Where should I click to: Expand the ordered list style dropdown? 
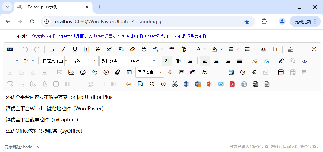click(238, 49)
